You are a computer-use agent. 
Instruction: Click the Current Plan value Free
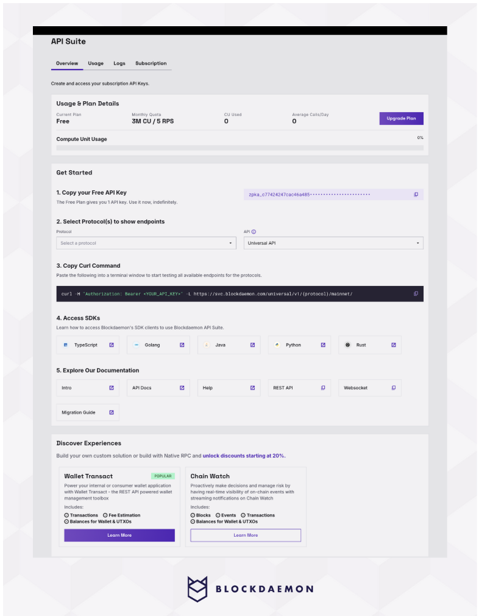63,121
